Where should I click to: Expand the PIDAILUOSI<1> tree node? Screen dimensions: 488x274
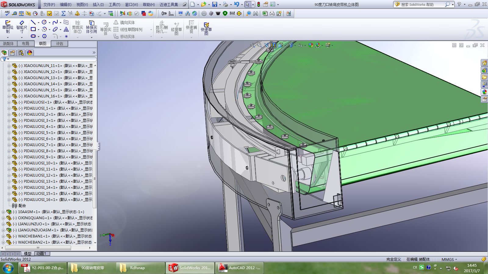point(9,102)
